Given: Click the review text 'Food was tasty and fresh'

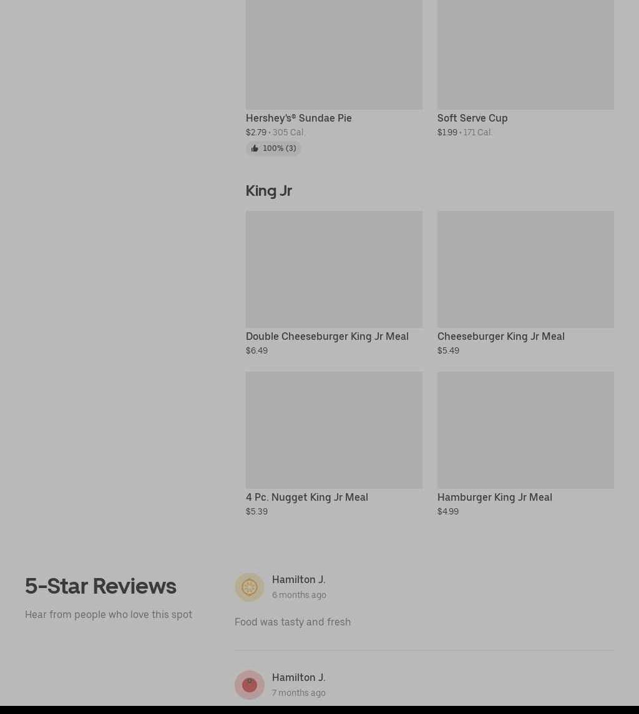Looking at the screenshot, I should point(293,622).
